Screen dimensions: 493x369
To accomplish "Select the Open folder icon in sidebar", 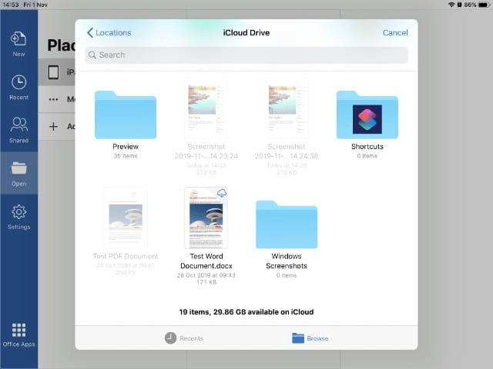I will (x=18, y=168).
